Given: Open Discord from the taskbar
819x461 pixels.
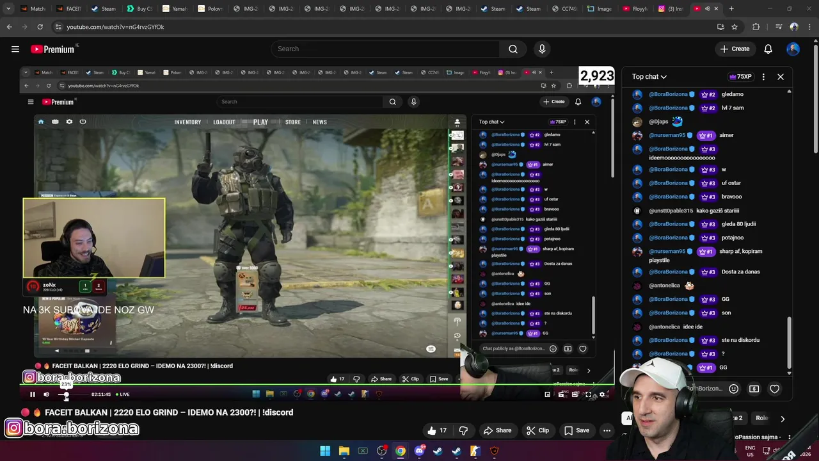Looking at the screenshot, I should 419,451.
